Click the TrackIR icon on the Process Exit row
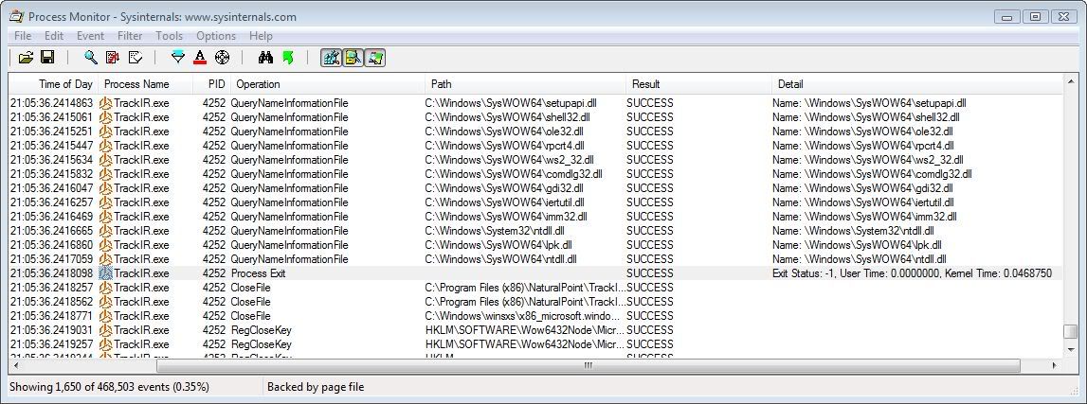The height and width of the screenshot is (404, 1087). pos(105,273)
